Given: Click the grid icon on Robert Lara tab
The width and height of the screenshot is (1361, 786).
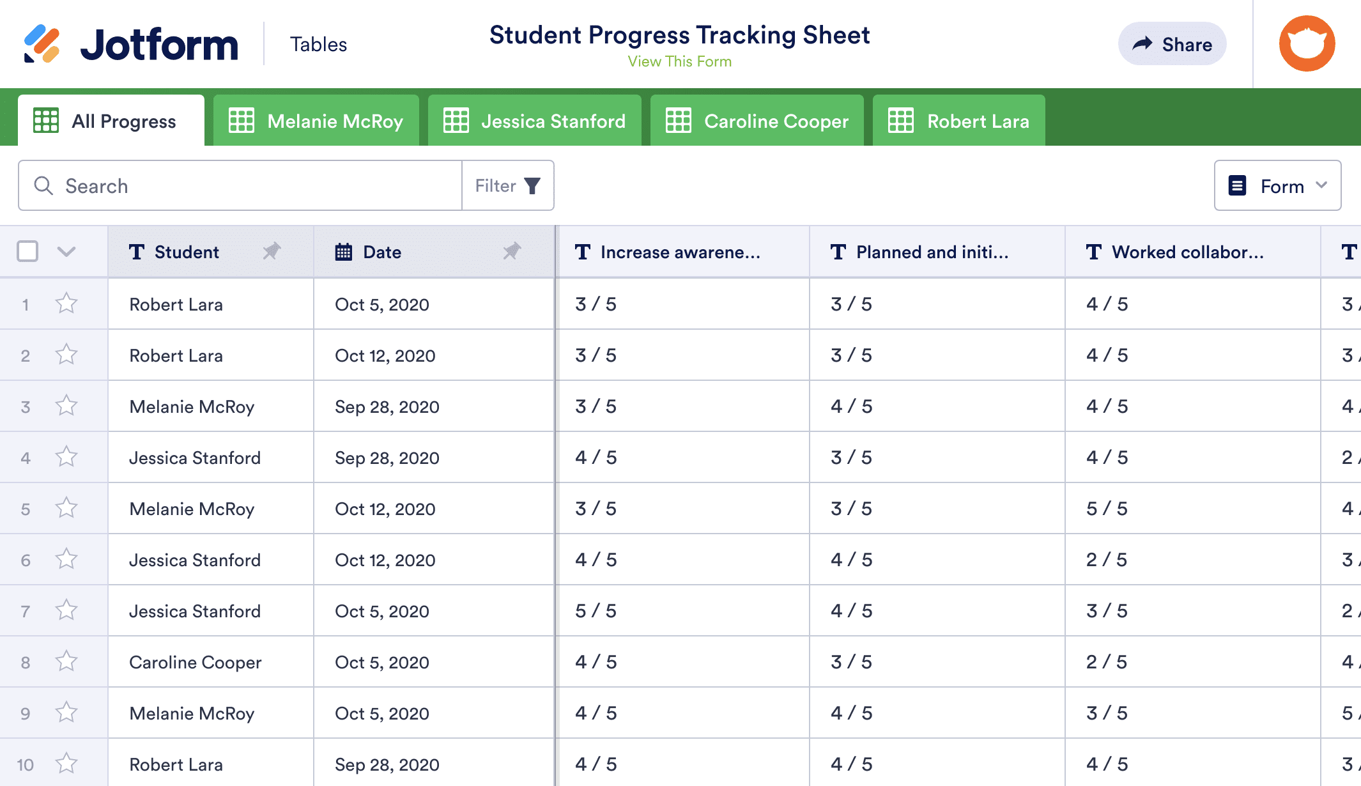Looking at the screenshot, I should 901,121.
